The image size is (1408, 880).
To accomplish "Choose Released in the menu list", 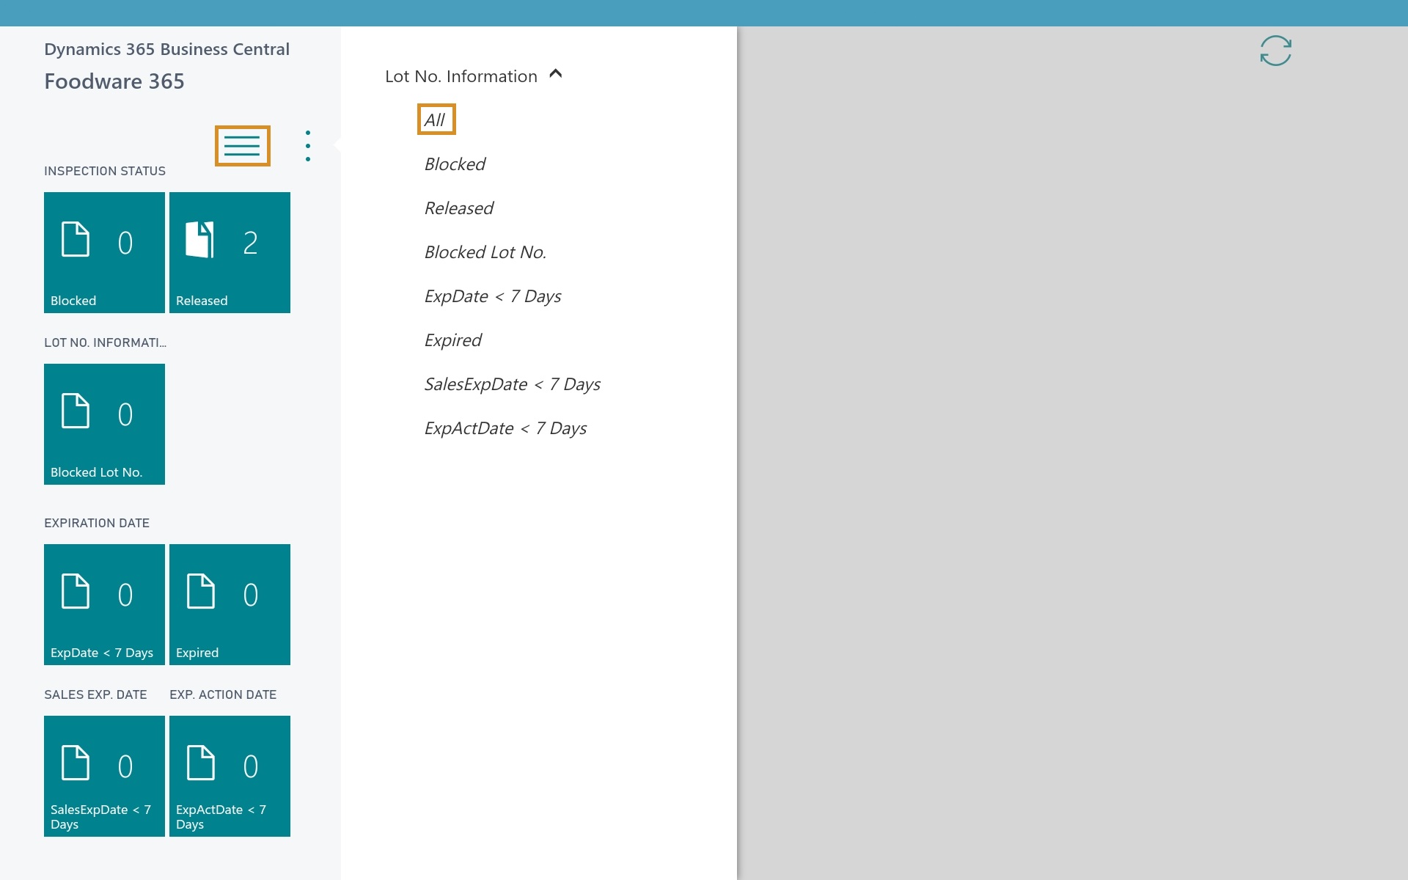I will click(459, 208).
